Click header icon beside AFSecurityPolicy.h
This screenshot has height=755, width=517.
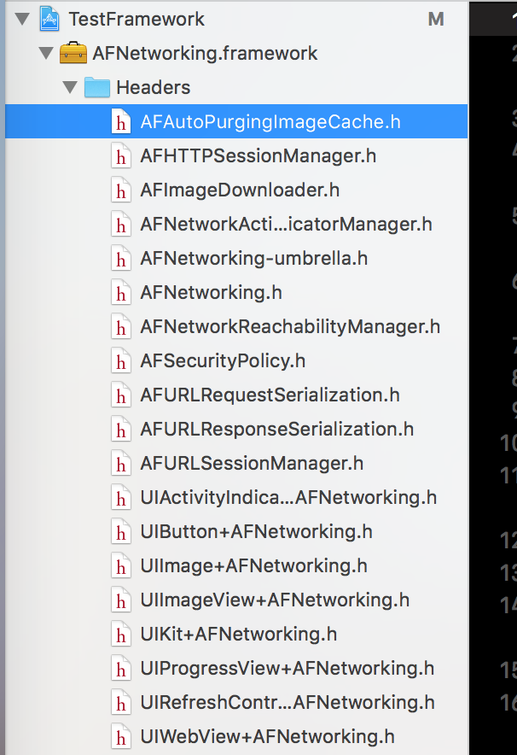coord(120,360)
